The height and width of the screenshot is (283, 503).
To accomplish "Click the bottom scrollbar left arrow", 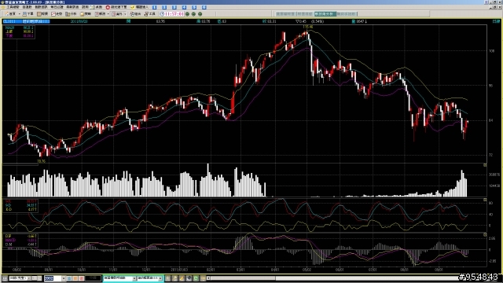I will tap(208, 278).
